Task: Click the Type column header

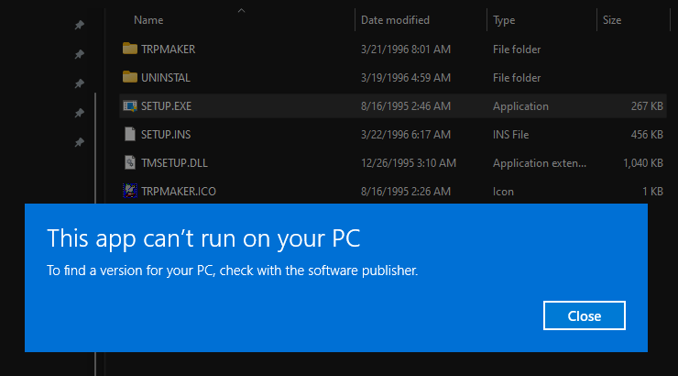Action: 504,19
